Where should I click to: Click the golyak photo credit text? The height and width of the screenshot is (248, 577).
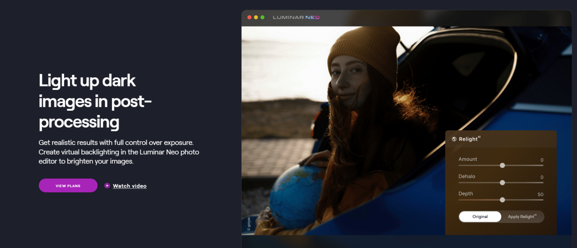[248, 223]
